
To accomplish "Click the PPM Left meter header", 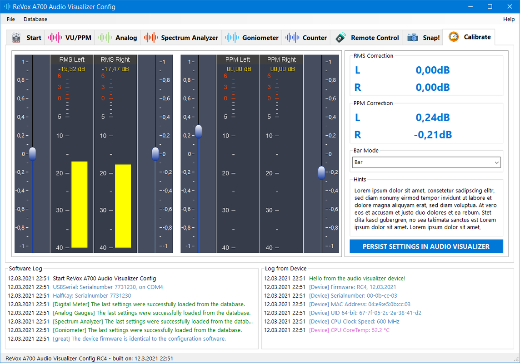I will point(238,59).
